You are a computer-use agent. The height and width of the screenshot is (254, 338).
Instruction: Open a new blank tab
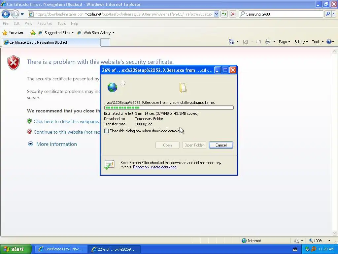click(105, 42)
